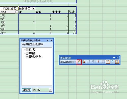This screenshot has height=99, width=127.
Task: Select the 总计 column header cell
Action: click(x=72, y=12)
